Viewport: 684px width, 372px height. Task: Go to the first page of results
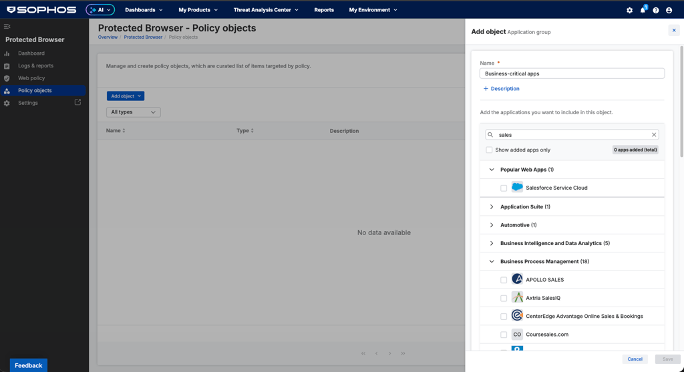point(363,353)
